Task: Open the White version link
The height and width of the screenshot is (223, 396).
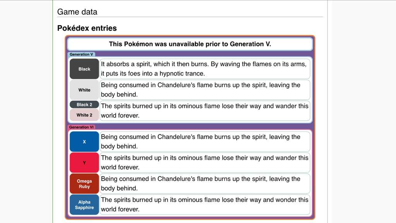Action: click(x=84, y=90)
